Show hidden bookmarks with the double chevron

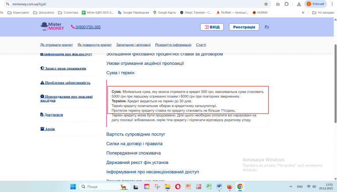point(303,12)
